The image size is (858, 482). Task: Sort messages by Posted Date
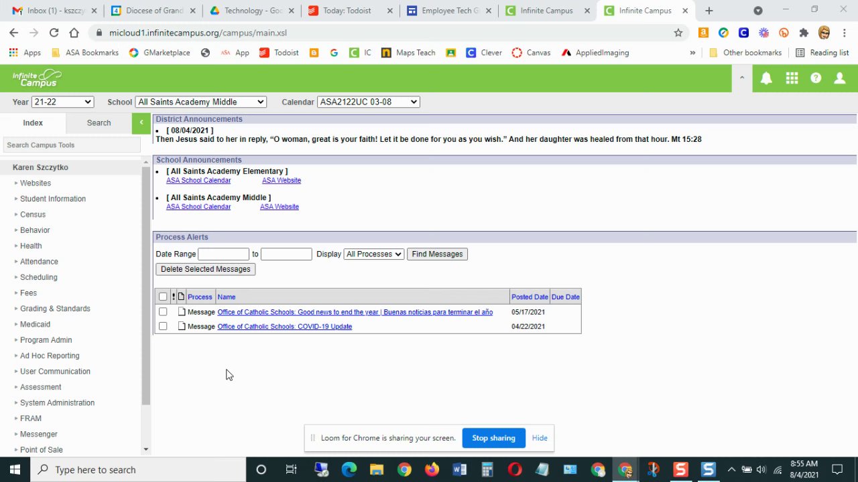[x=530, y=297]
